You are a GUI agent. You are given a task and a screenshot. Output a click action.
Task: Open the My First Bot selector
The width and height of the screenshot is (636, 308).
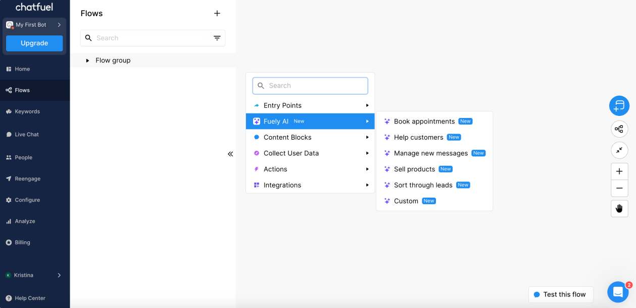(34, 25)
